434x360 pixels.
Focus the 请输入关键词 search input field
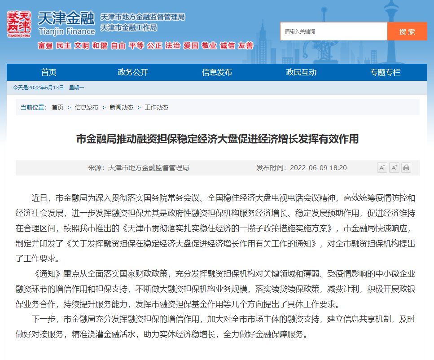[334, 31]
